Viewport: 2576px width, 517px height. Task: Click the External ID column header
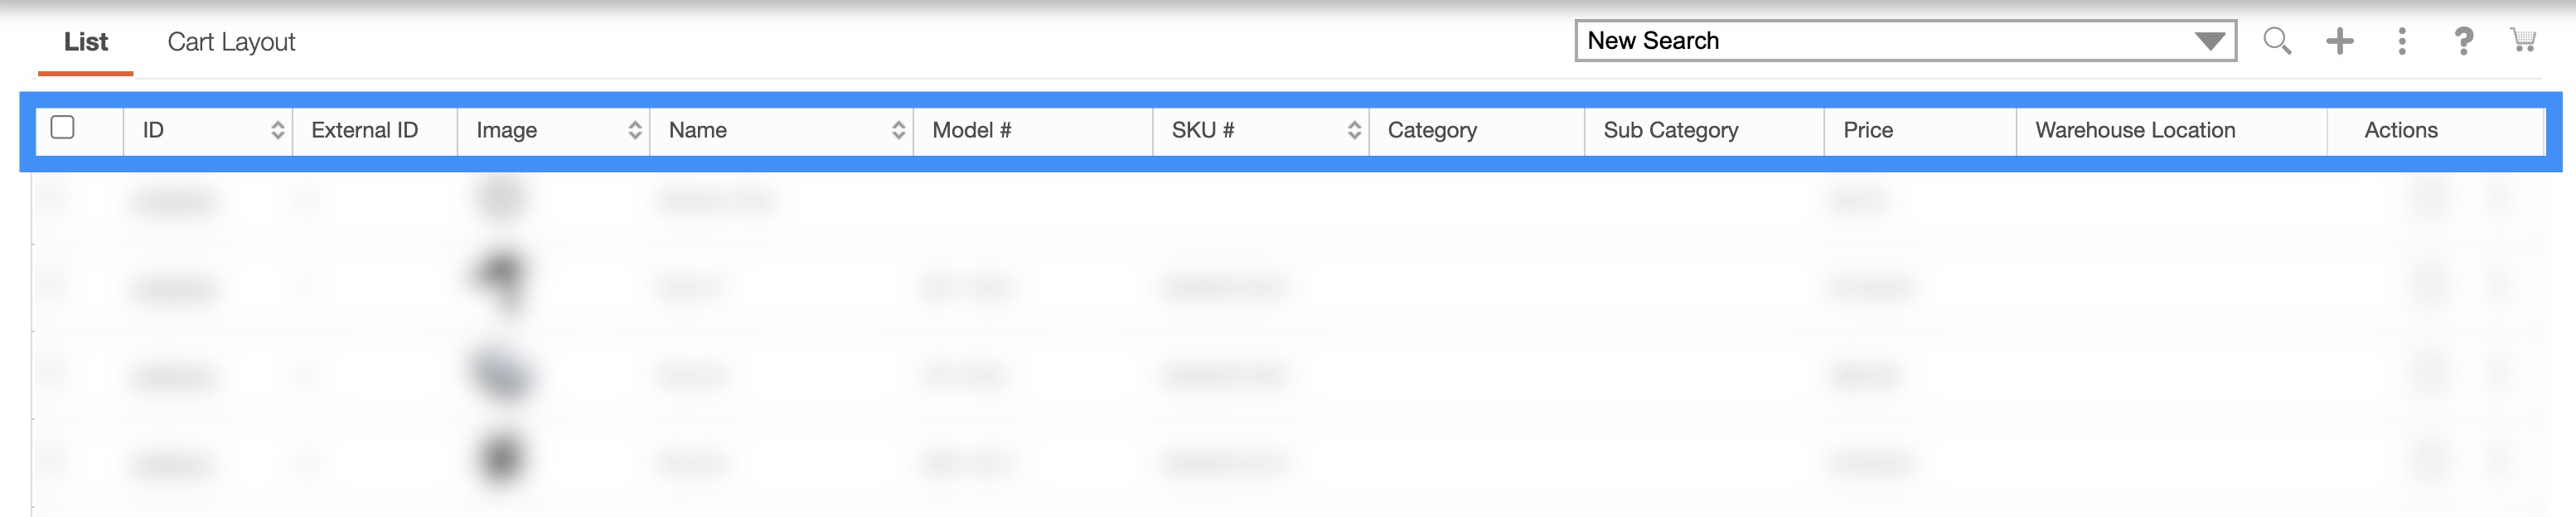364,130
